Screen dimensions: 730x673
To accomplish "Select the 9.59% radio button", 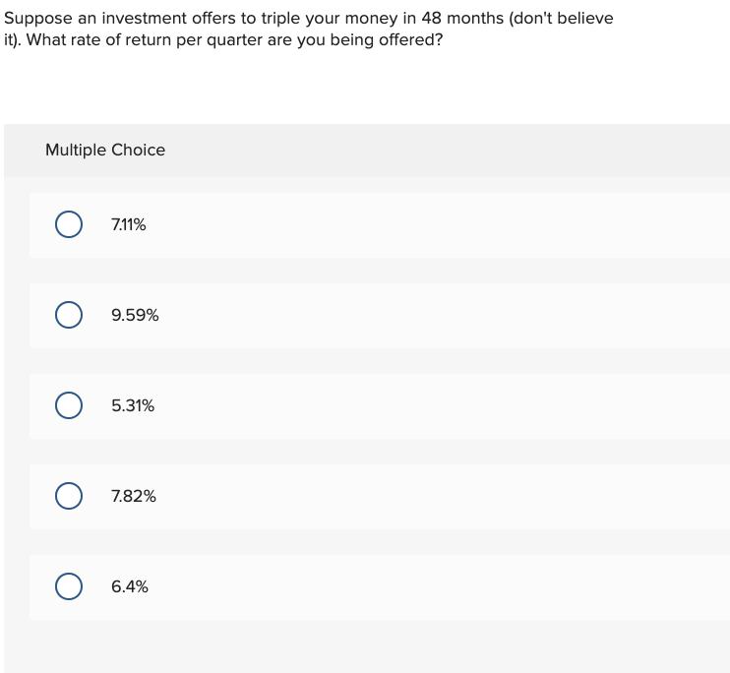I will 69,315.
